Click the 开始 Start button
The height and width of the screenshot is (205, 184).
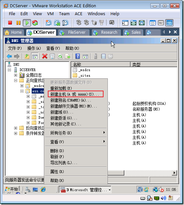(x=12, y=189)
